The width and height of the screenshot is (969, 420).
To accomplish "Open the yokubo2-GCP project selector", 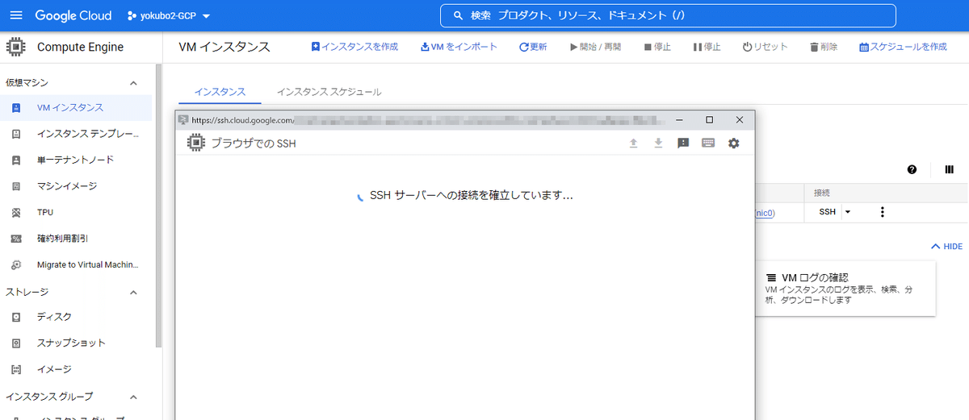I will coord(170,15).
